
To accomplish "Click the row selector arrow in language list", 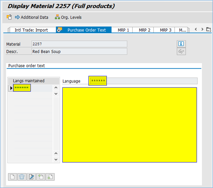I will pyautogui.click(x=11, y=88).
